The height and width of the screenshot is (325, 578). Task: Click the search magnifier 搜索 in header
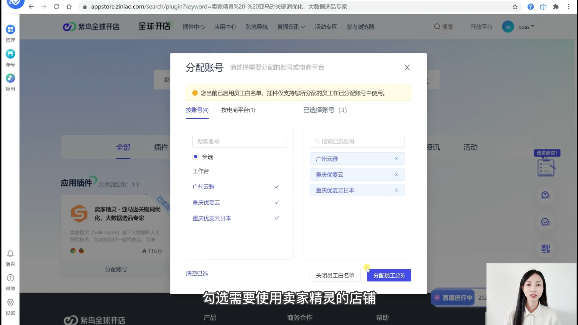[x=443, y=27]
